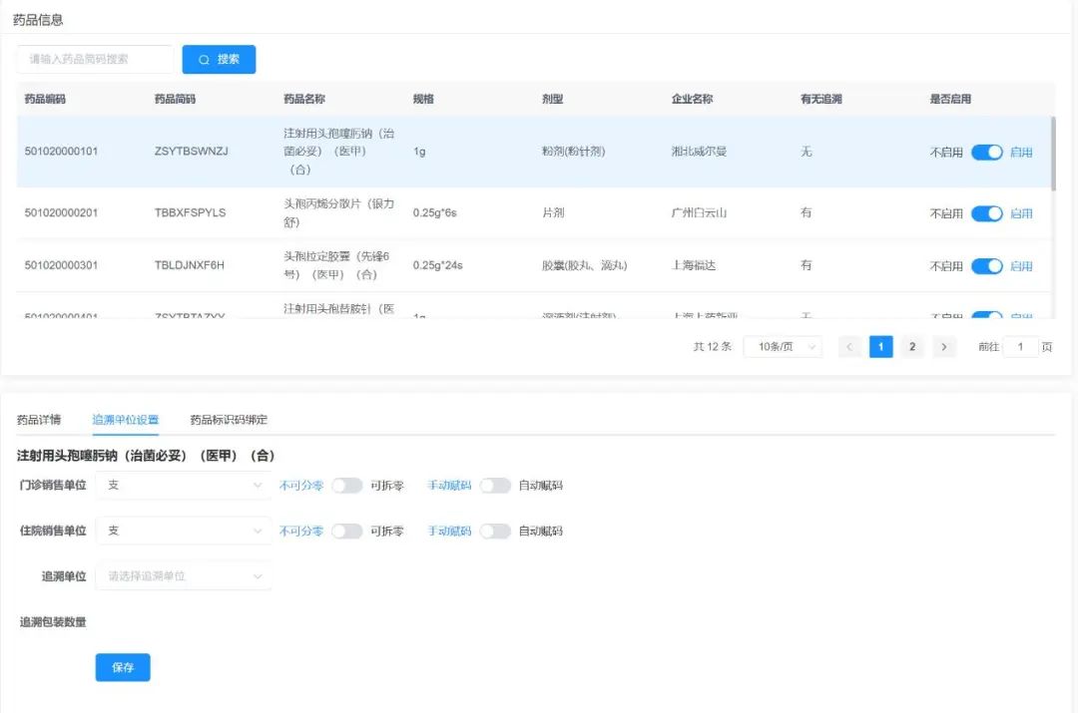Open the 追溯单位 selection dropdown
This screenshot has width=1078, height=713.
coord(183,575)
